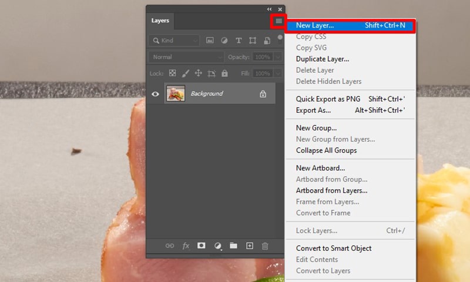This screenshot has height=282, width=470.
Task: Toggle lock all padlock icon
Action: (x=224, y=73)
